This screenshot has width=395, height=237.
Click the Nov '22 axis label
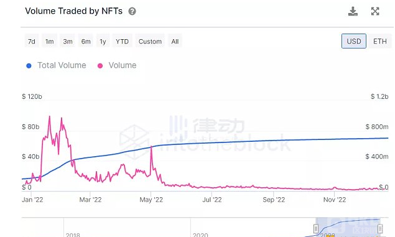pos(335,200)
